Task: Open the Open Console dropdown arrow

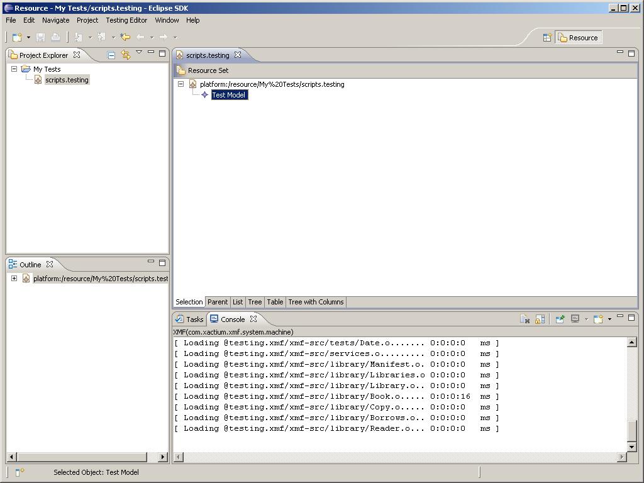Action: [x=609, y=319]
